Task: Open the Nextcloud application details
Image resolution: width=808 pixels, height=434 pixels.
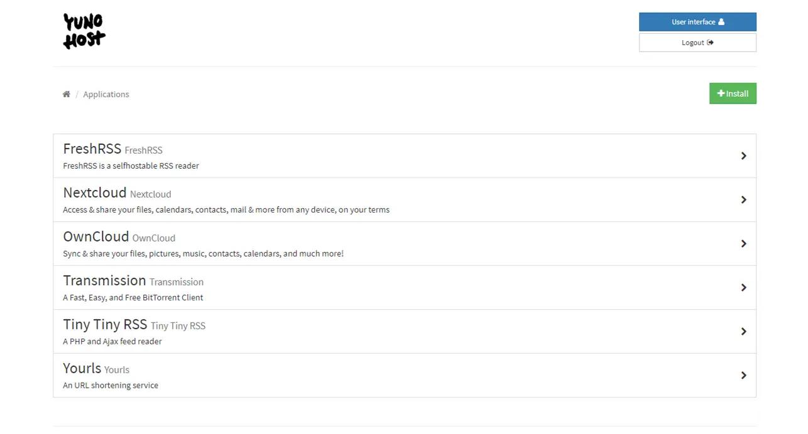Action: coord(96,193)
